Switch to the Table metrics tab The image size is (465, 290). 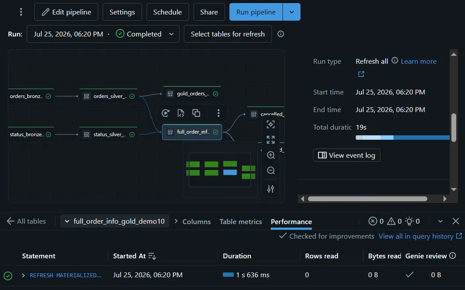pos(240,221)
